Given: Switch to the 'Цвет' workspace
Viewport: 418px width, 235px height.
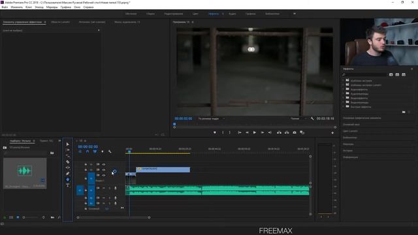Looking at the screenshot, I should pos(195,14).
